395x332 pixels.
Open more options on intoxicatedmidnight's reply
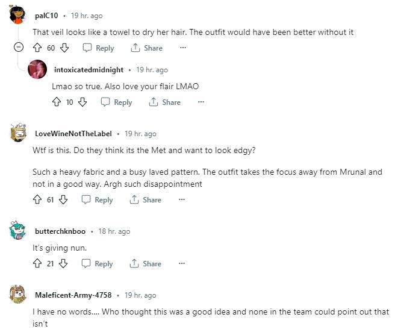coord(201,102)
